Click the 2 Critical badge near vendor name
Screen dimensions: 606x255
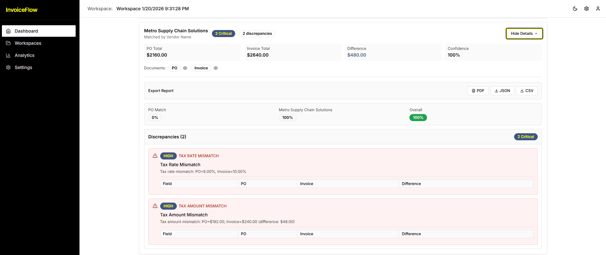point(223,34)
